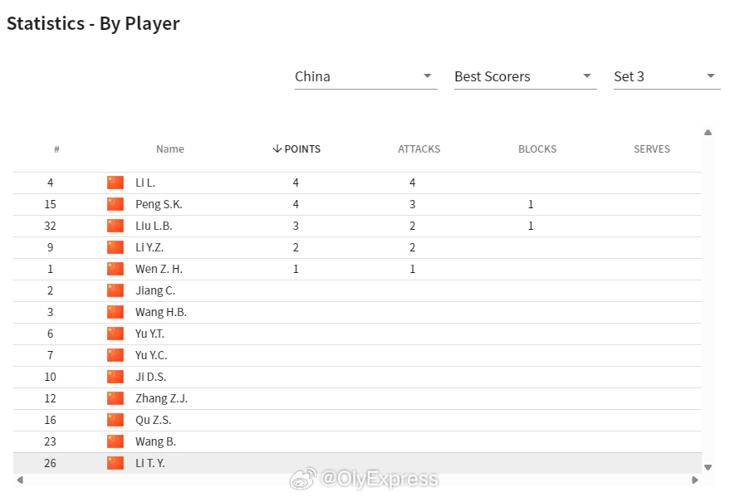This screenshot has height=497, width=730.
Task: Click the horizontal scrollbar right arrow
Action: 695,480
